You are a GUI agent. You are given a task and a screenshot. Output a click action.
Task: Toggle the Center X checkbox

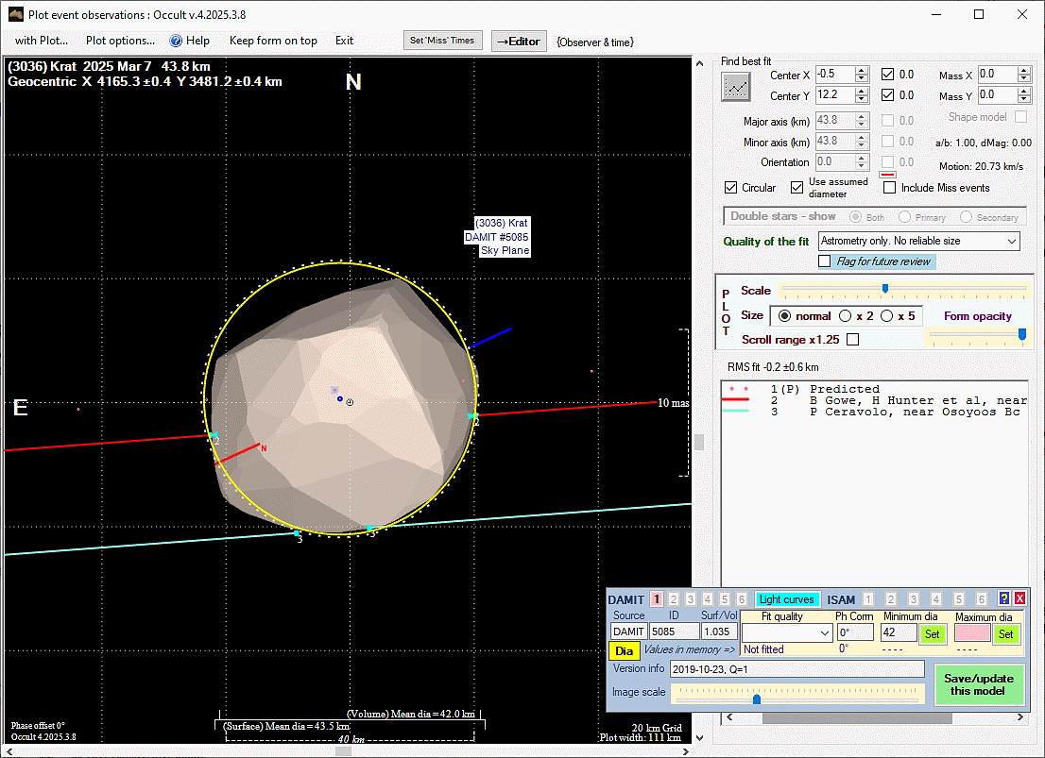[888, 75]
